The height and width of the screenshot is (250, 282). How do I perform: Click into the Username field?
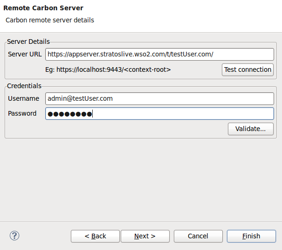point(159,98)
